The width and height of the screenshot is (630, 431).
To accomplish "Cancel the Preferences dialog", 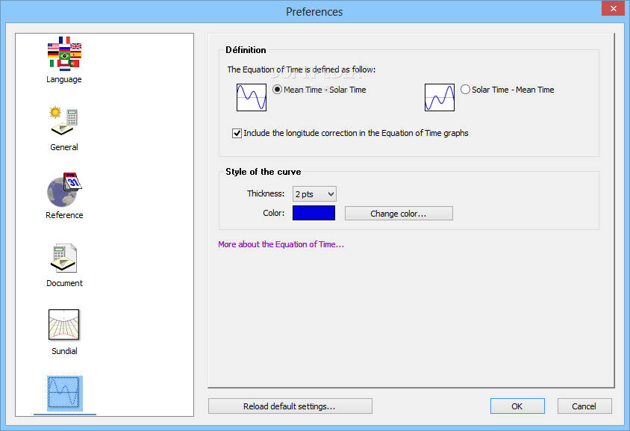I will (x=584, y=406).
